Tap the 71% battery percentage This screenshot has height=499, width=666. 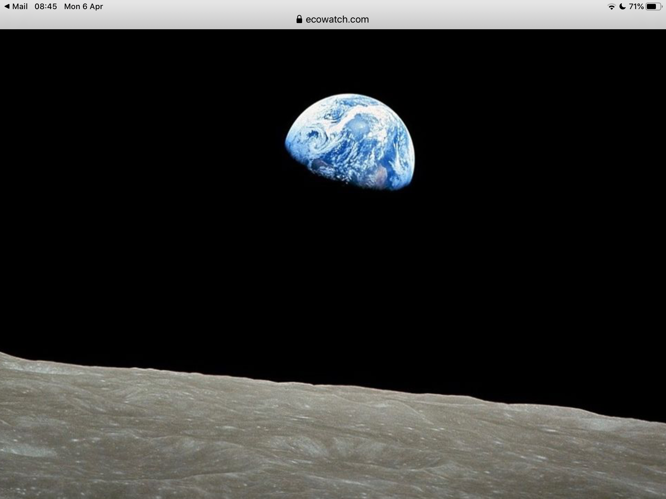[636, 6]
